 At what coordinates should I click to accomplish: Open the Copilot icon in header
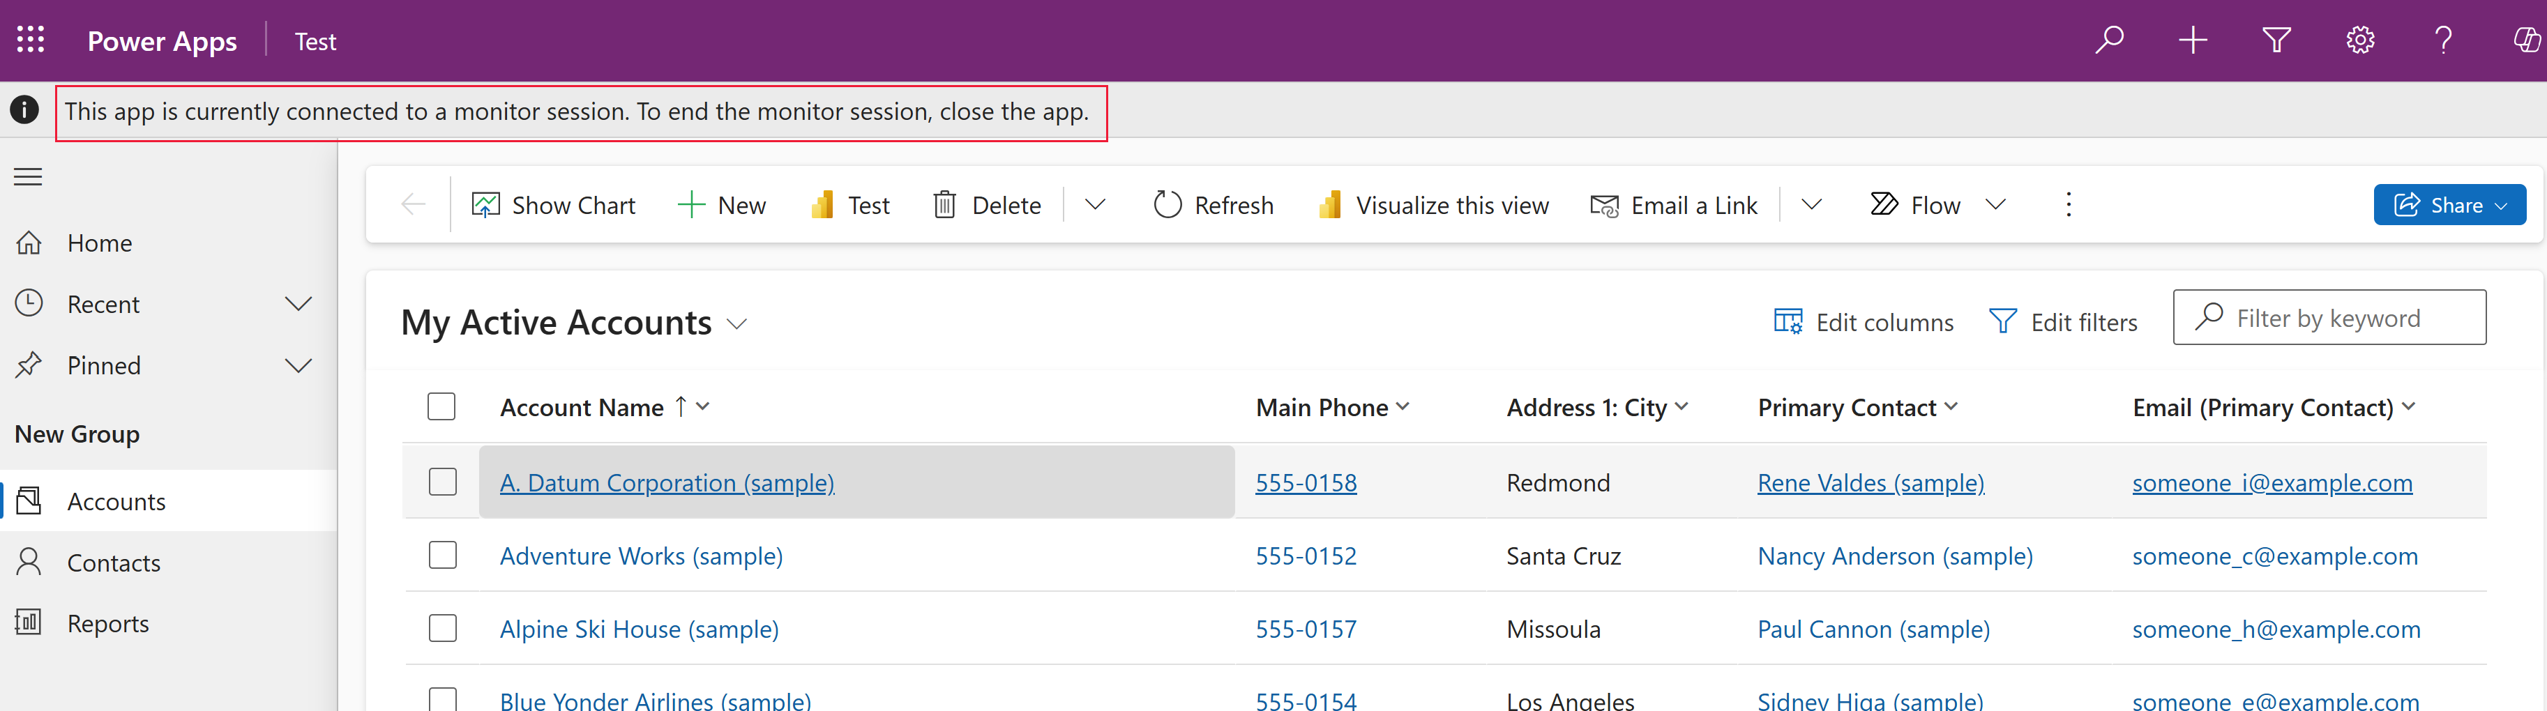click(2526, 40)
